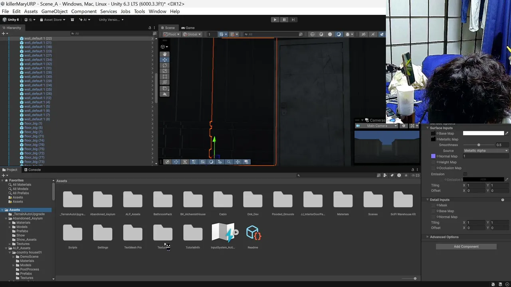
Task: Open prefab arrow for wall_default 1 (38)
Action: [x=152, y=47]
